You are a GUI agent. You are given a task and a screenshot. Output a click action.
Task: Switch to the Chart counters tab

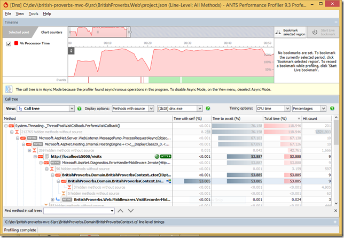point(52,32)
